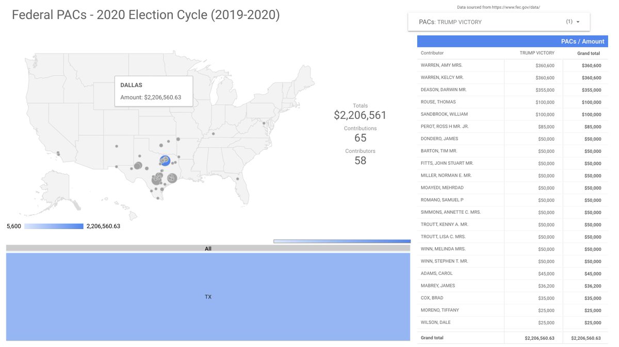
Task: Select BARTON, TIM MR. contributor
Action: [x=439, y=151]
